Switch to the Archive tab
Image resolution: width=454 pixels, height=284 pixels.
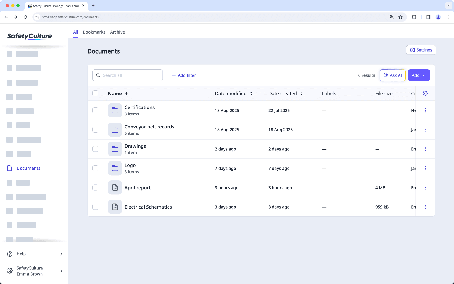pos(117,32)
